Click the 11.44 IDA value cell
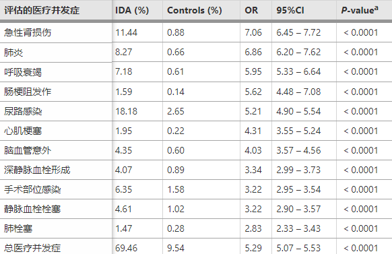The width and height of the screenshot is (392, 254). point(126,32)
